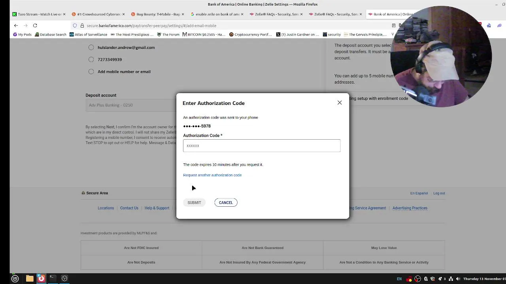The width and height of the screenshot is (506, 284).
Task: Open The Gervais Principle bookmark
Action: pyautogui.click(x=365, y=35)
